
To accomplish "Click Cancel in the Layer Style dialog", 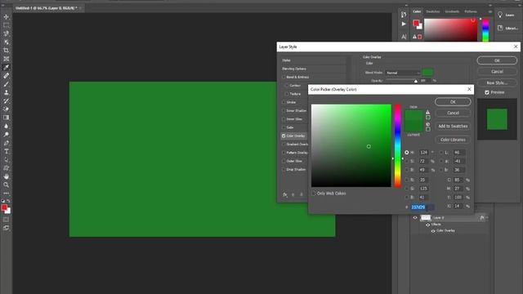I will (497, 72).
